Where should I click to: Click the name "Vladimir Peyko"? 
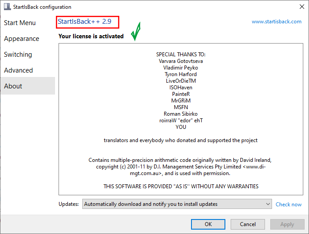(181, 68)
